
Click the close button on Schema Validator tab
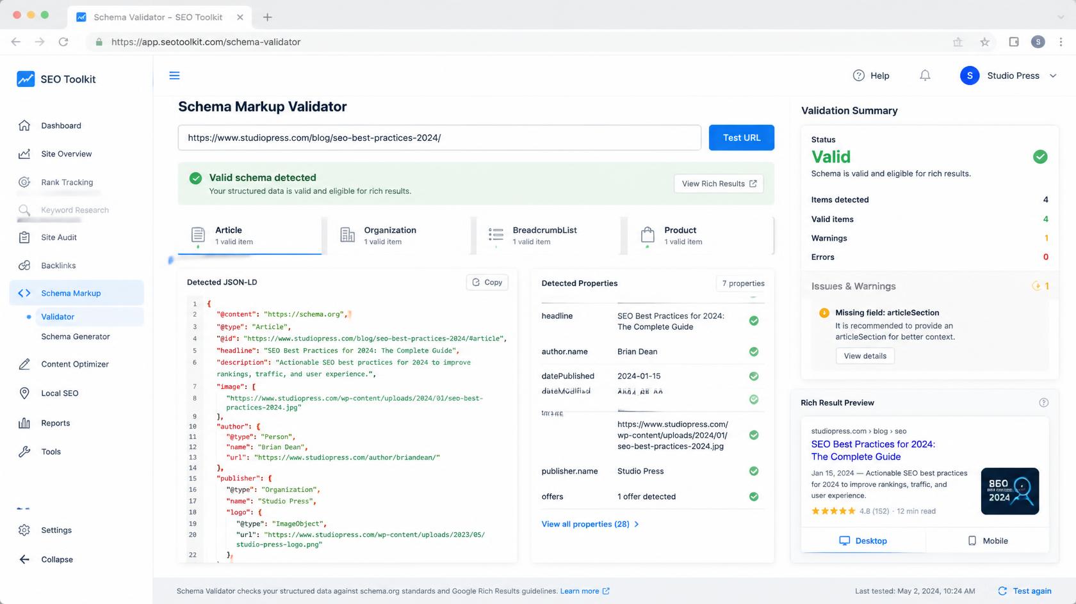(x=240, y=17)
